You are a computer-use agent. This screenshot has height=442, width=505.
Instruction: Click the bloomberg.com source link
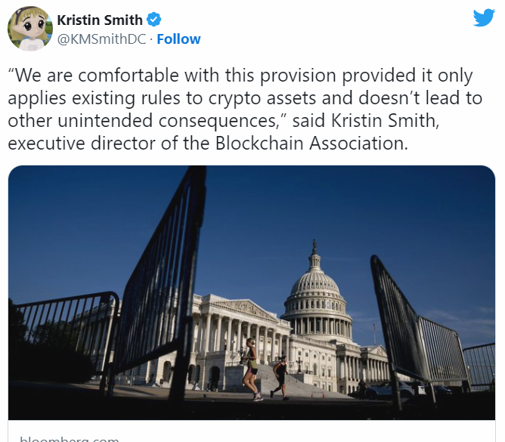pos(70,438)
